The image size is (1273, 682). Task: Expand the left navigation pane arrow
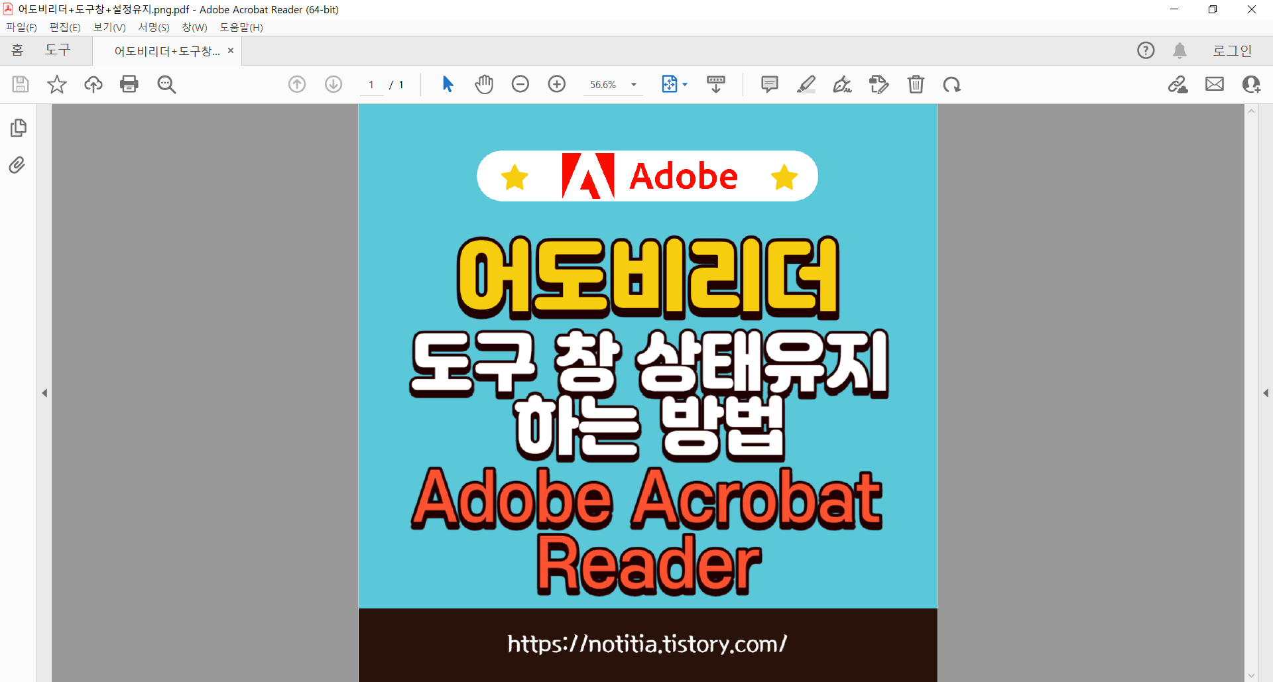44,393
